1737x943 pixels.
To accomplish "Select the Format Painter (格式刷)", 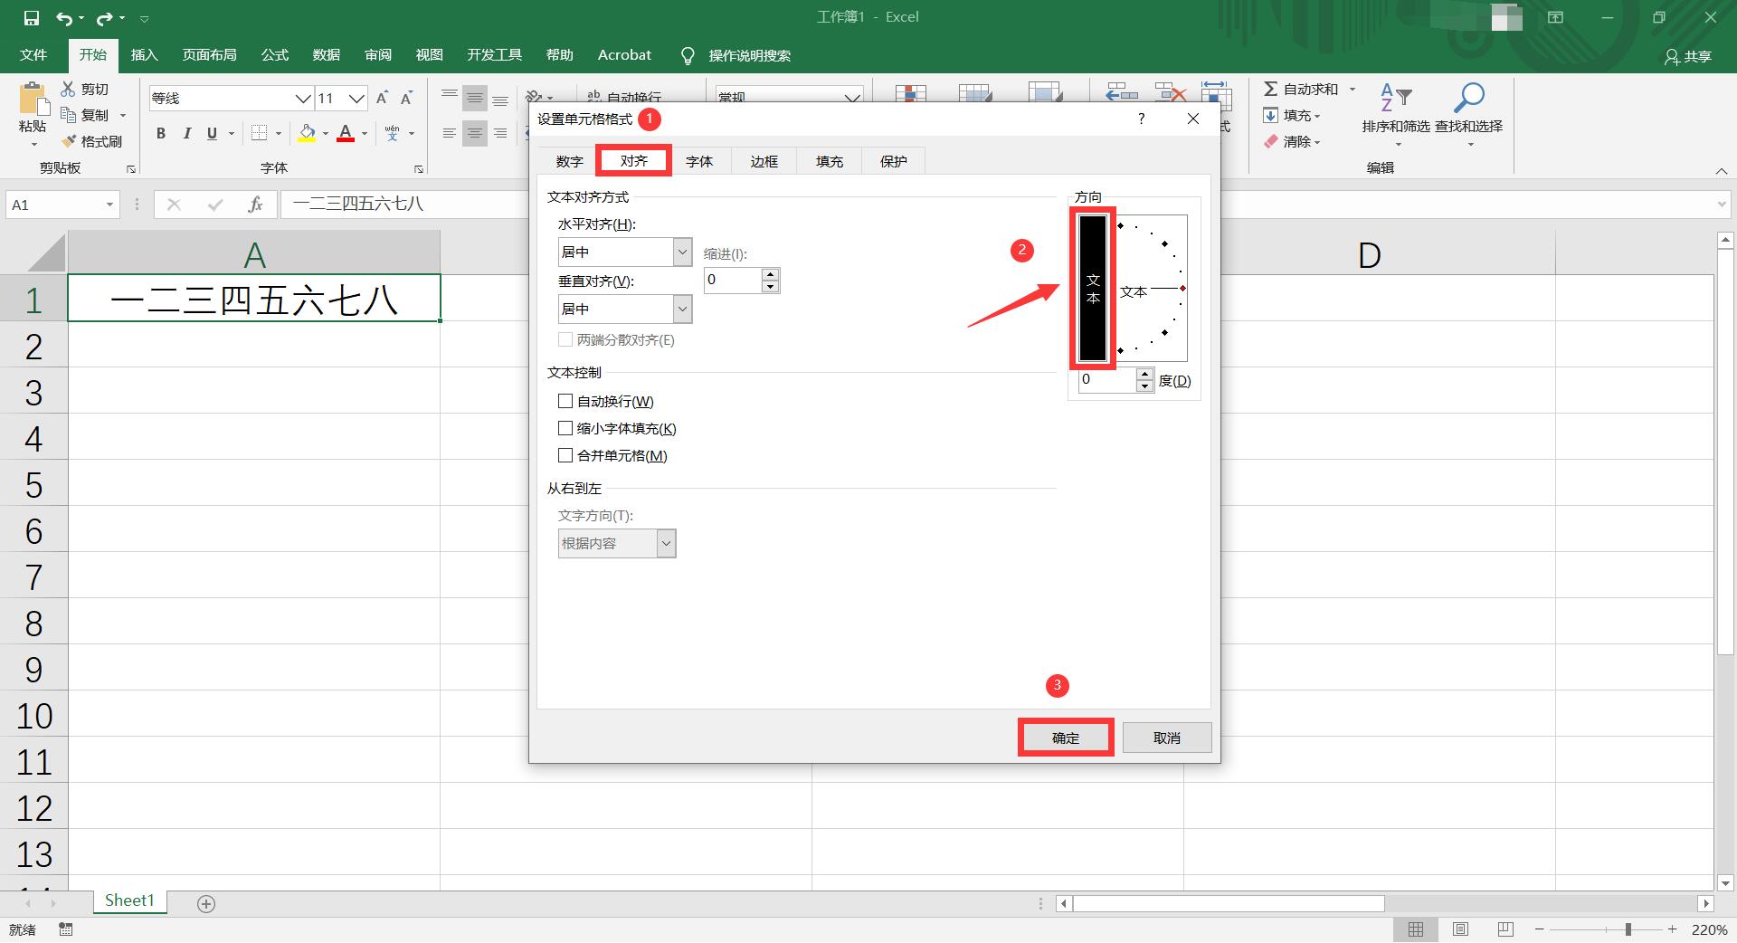I will click(91, 142).
